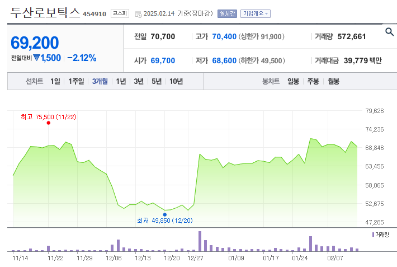Click the calendar icon beside the date

139,14
